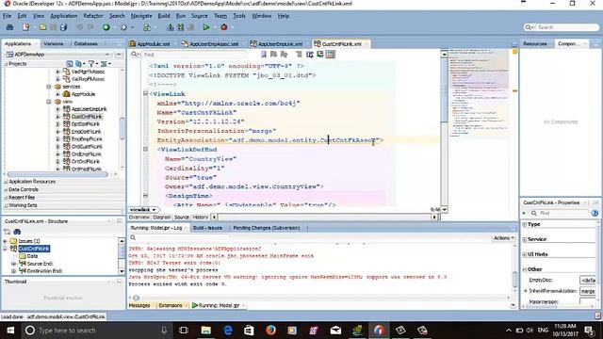Switch to the AppUserEmpLink.xml editor tab

(x=280, y=44)
